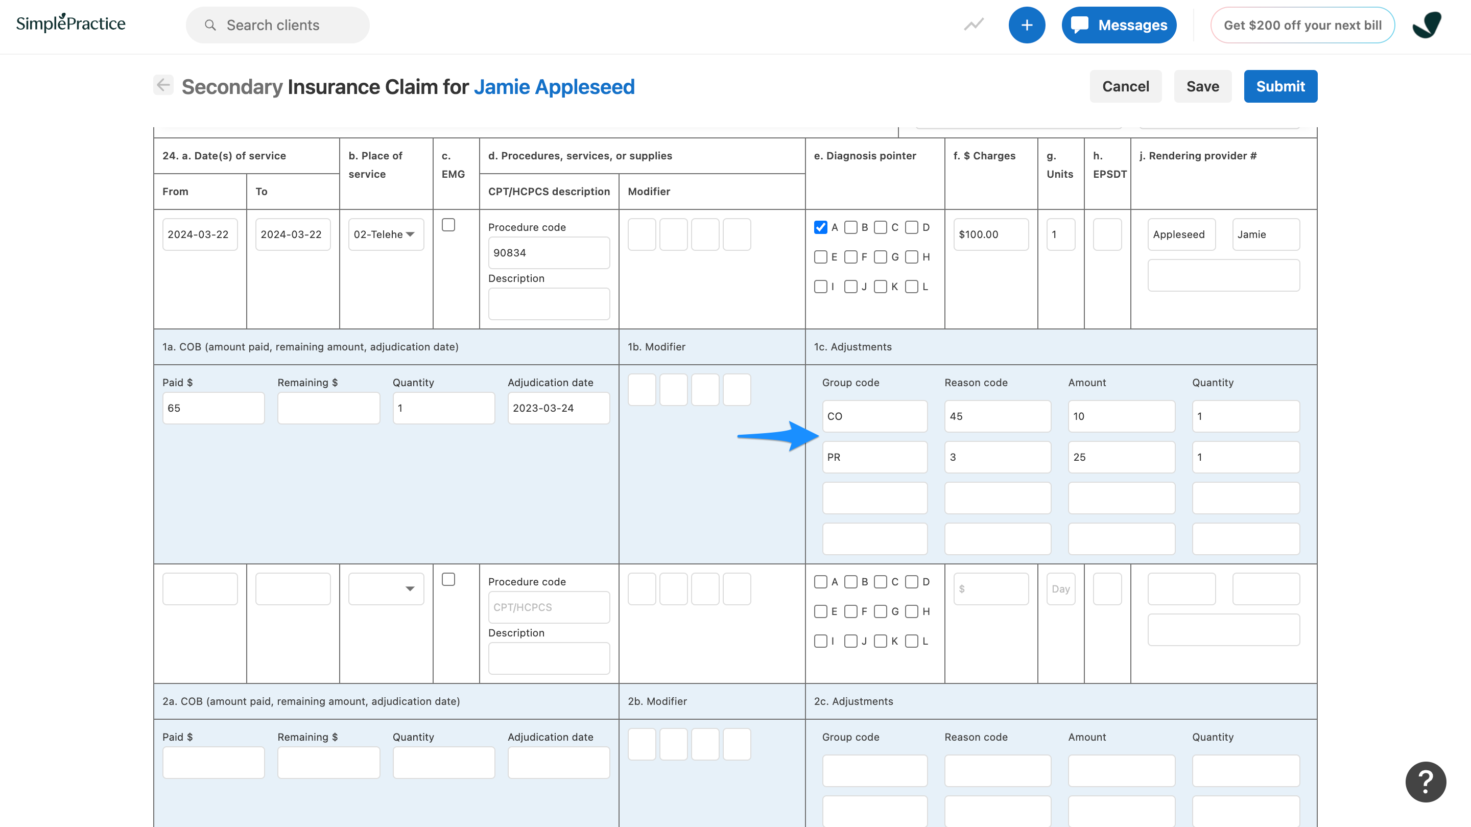Click Description field under code 90834

549,304
